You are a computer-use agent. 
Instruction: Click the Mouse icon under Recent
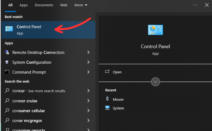tap(107, 99)
